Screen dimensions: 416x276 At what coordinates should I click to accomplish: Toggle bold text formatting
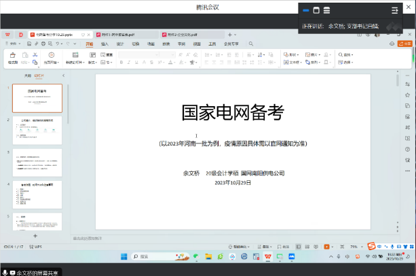click(122, 63)
